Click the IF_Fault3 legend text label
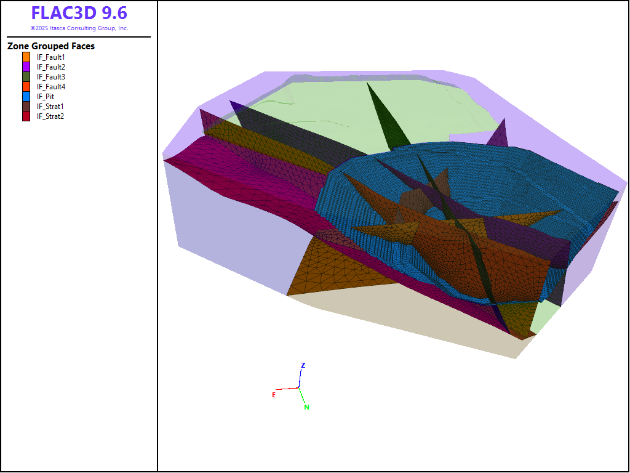 (51, 77)
